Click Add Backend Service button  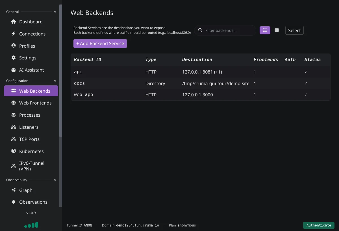click(100, 43)
